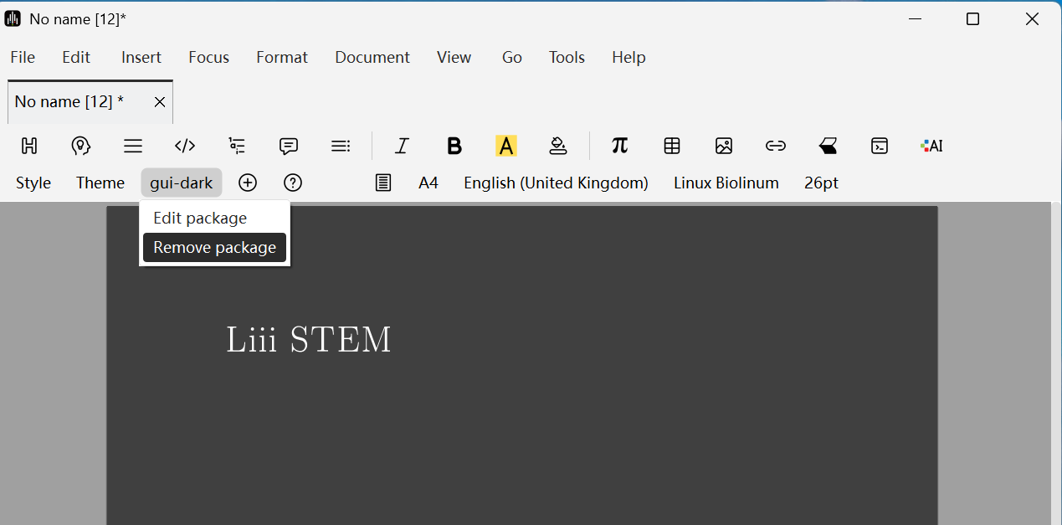Open the Linux Biolinum font dropdown

pos(726,183)
